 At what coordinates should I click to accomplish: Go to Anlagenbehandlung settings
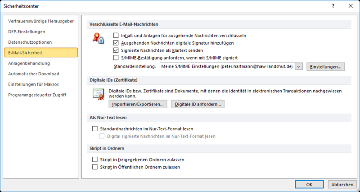(x=29, y=63)
